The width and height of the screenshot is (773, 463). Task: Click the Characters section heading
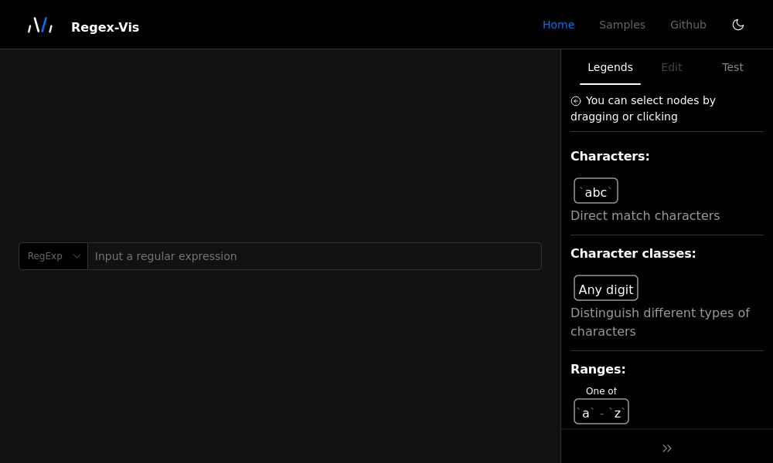(x=610, y=156)
